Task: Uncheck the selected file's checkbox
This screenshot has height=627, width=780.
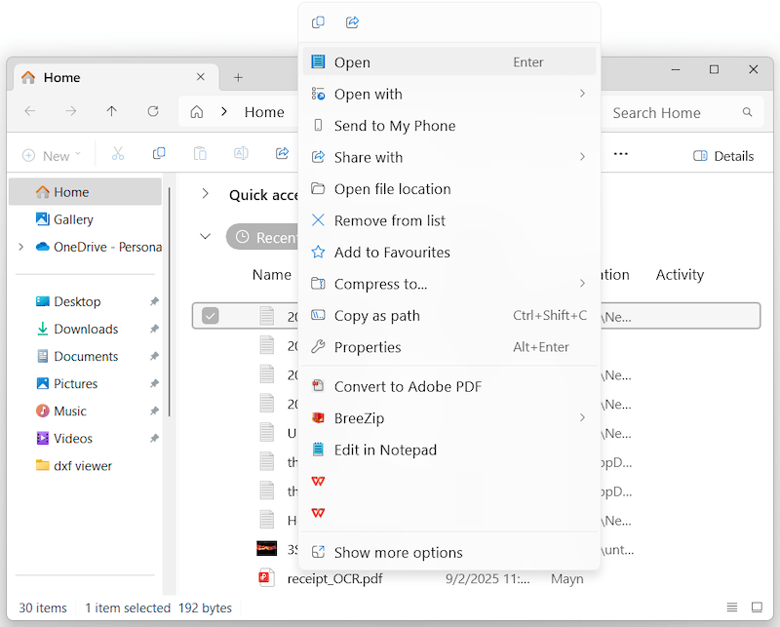Action: coord(211,315)
